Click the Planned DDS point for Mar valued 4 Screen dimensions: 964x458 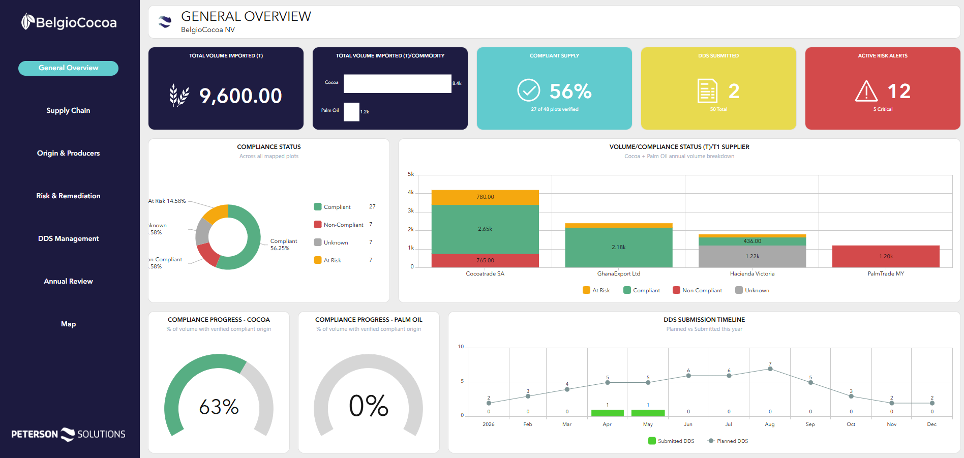pos(567,389)
